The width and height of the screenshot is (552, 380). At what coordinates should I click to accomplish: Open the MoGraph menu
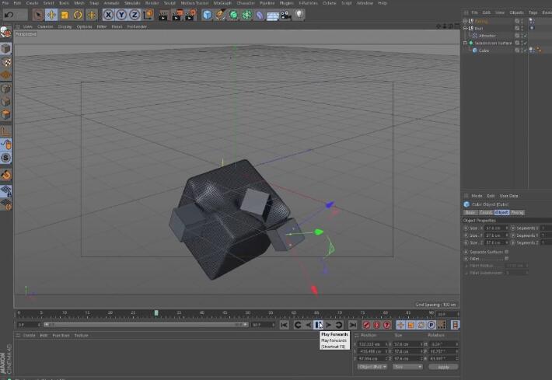(x=222, y=3)
